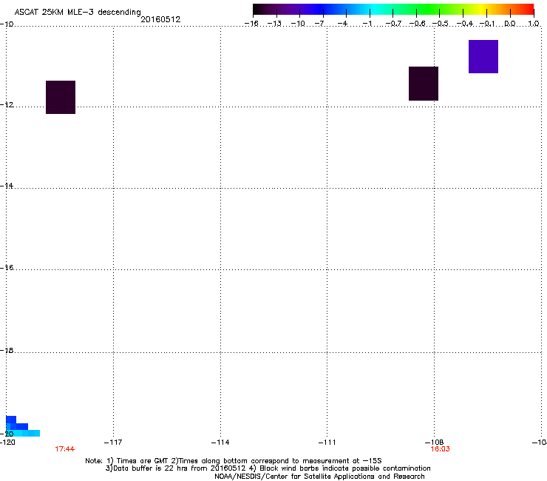Click the blue data pixels at bottom left
Image resolution: width=547 pixels, height=481 pixels.
(21, 426)
